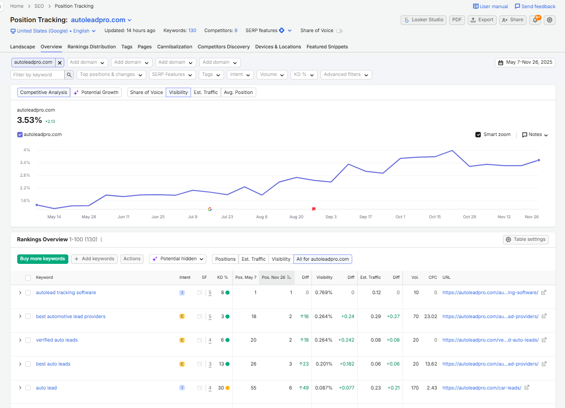The height and width of the screenshot is (408, 565).
Task: Open the United States (Google) location dropdown
Action: point(53,31)
